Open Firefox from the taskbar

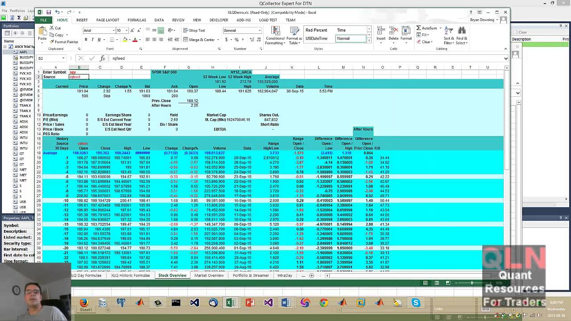[x=84, y=303]
